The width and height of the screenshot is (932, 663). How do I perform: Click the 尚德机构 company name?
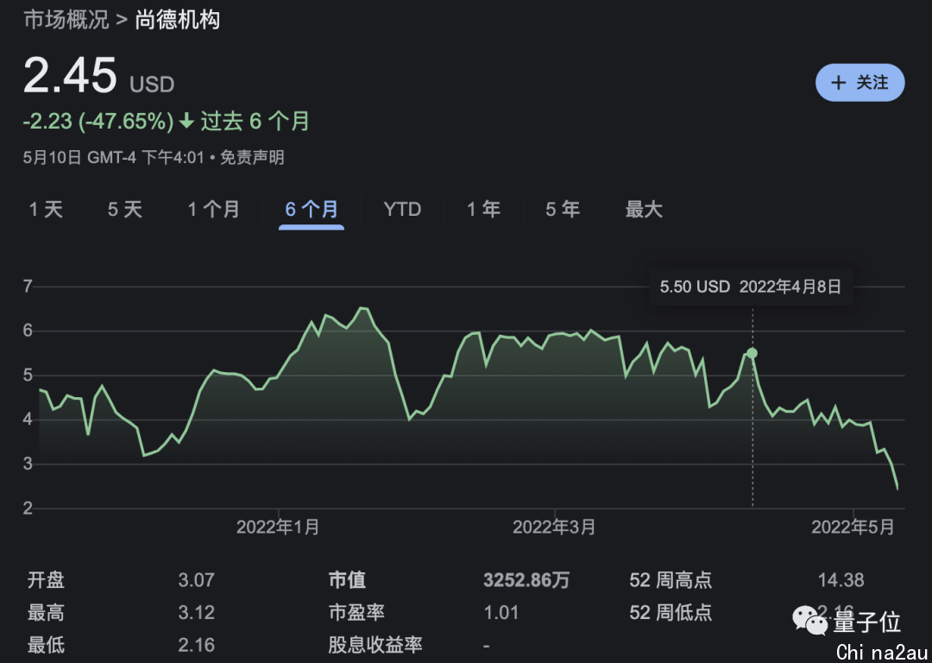pos(178,20)
